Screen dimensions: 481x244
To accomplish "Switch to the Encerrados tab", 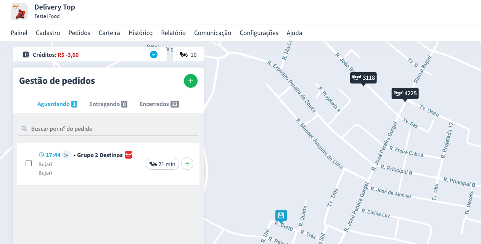I will pyautogui.click(x=159, y=104).
